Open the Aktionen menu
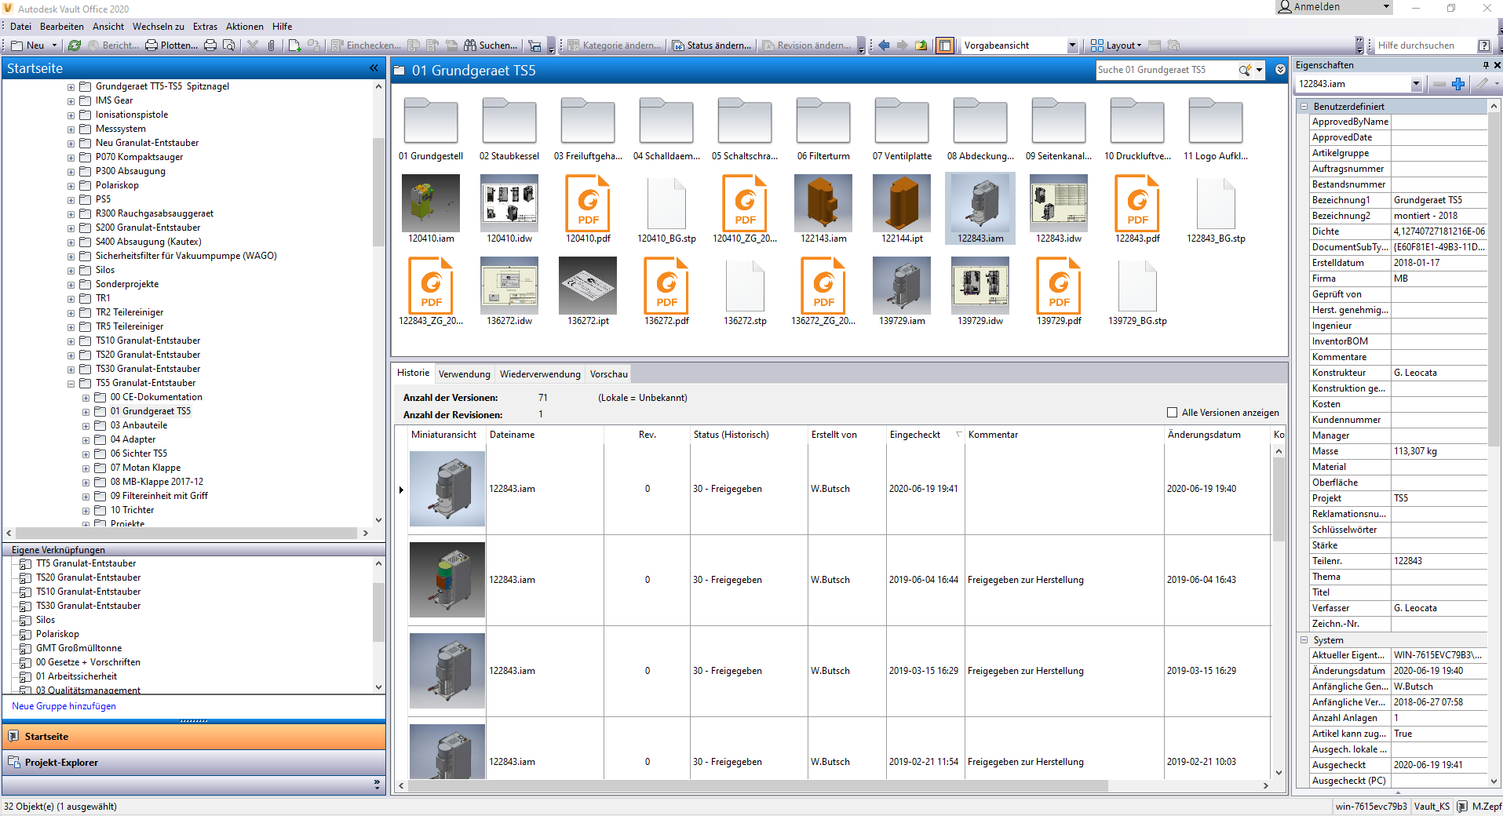1503x816 pixels. click(x=244, y=27)
